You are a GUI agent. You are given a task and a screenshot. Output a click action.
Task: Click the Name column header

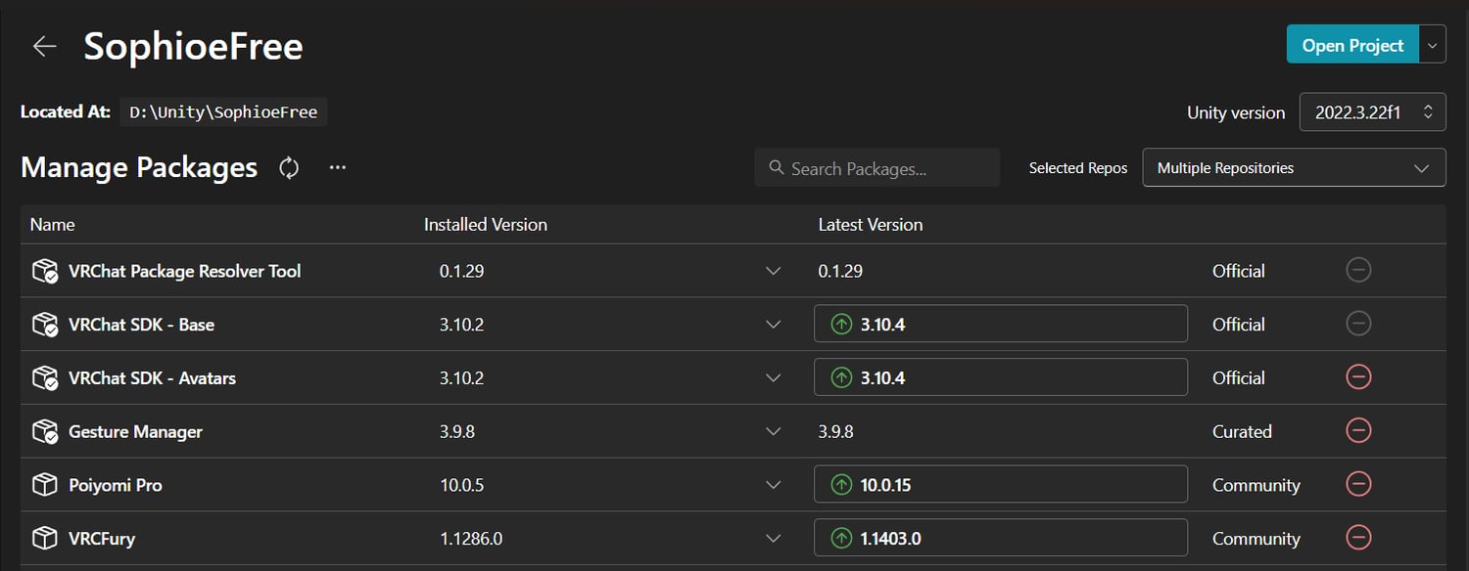pyautogui.click(x=52, y=225)
